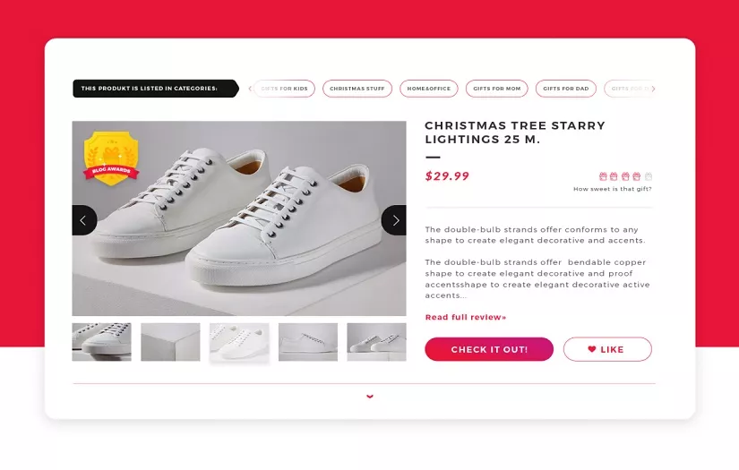Click the previous image arrow on the photo
The image size is (739, 470).
pyautogui.click(x=84, y=220)
